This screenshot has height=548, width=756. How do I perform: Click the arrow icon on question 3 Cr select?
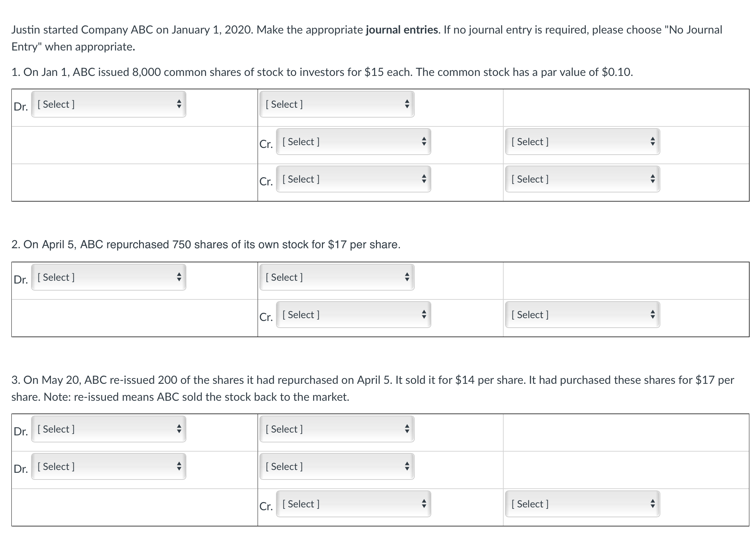424,504
